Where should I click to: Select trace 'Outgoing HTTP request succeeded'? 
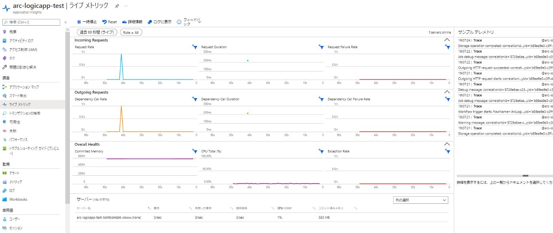point(505,65)
